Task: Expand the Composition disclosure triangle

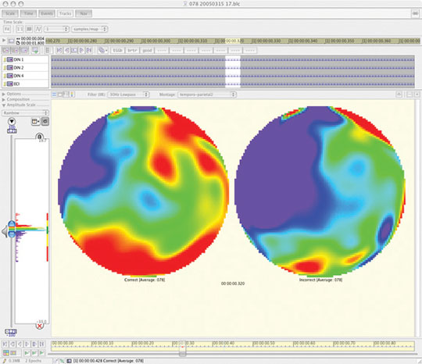Action: coord(4,99)
